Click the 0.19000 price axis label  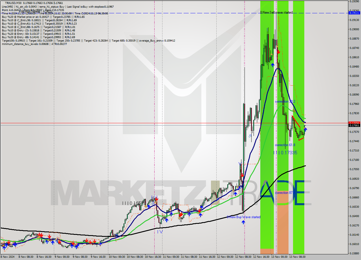coord(355,29)
